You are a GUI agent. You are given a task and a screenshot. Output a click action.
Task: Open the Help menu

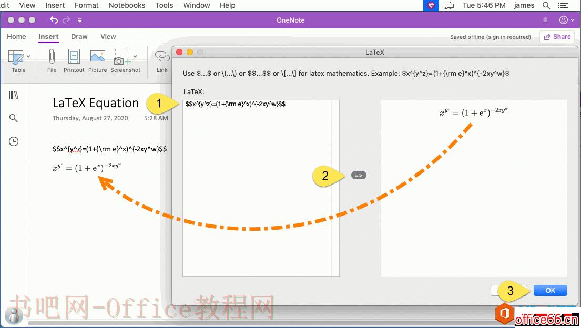(228, 5)
